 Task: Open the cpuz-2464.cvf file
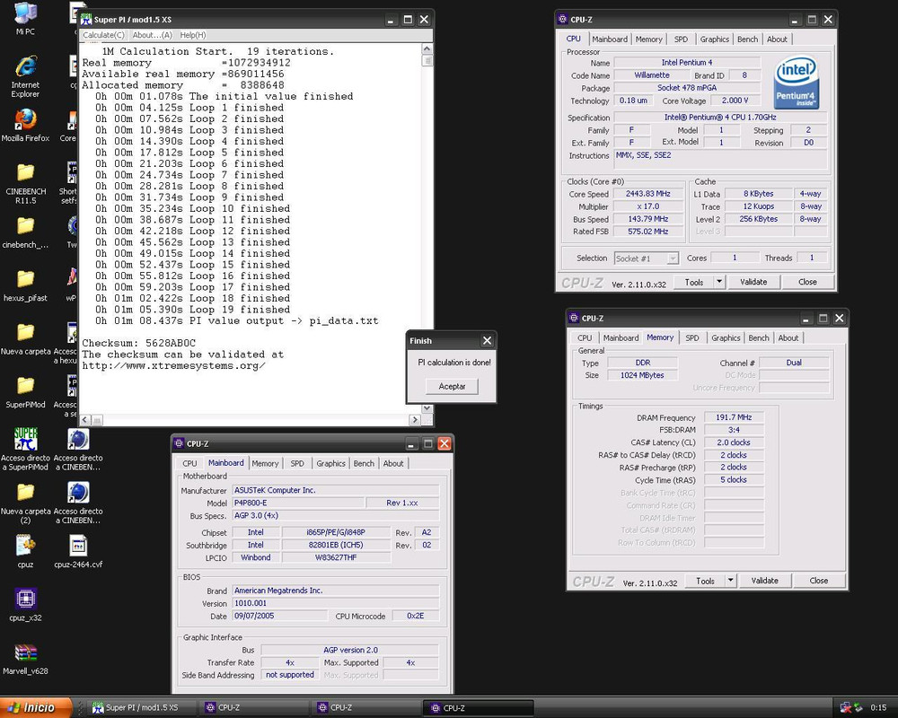coord(78,551)
